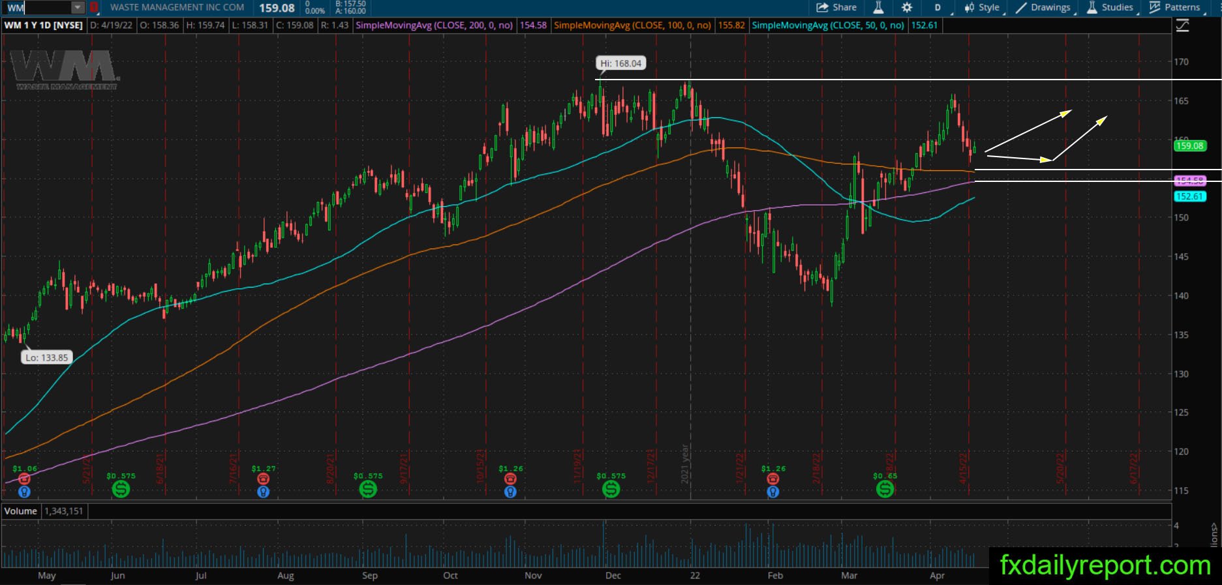Select the 100-period SimpleMovingAvg study label

(632, 25)
